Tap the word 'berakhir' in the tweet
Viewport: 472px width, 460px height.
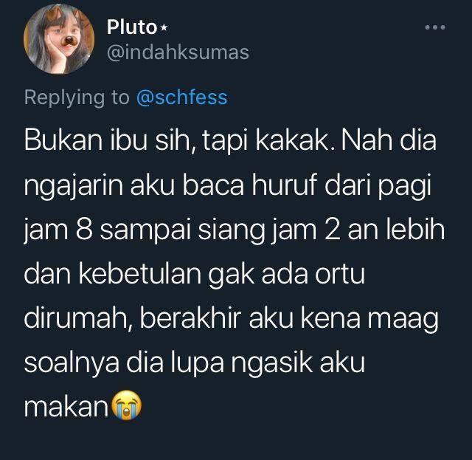pyautogui.click(x=190, y=318)
